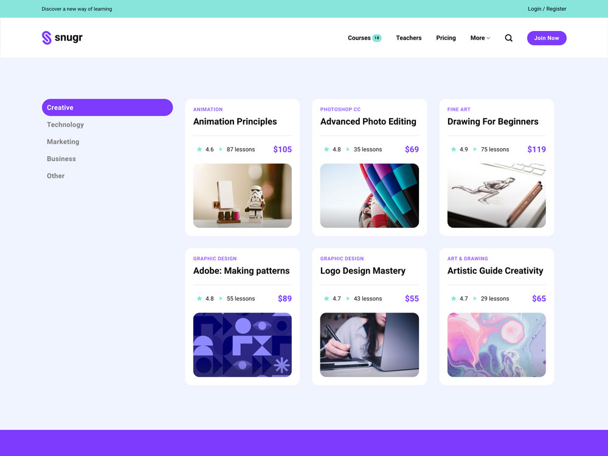Click the Login / Register link
Image resolution: width=608 pixels, height=456 pixels.
tap(547, 9)
